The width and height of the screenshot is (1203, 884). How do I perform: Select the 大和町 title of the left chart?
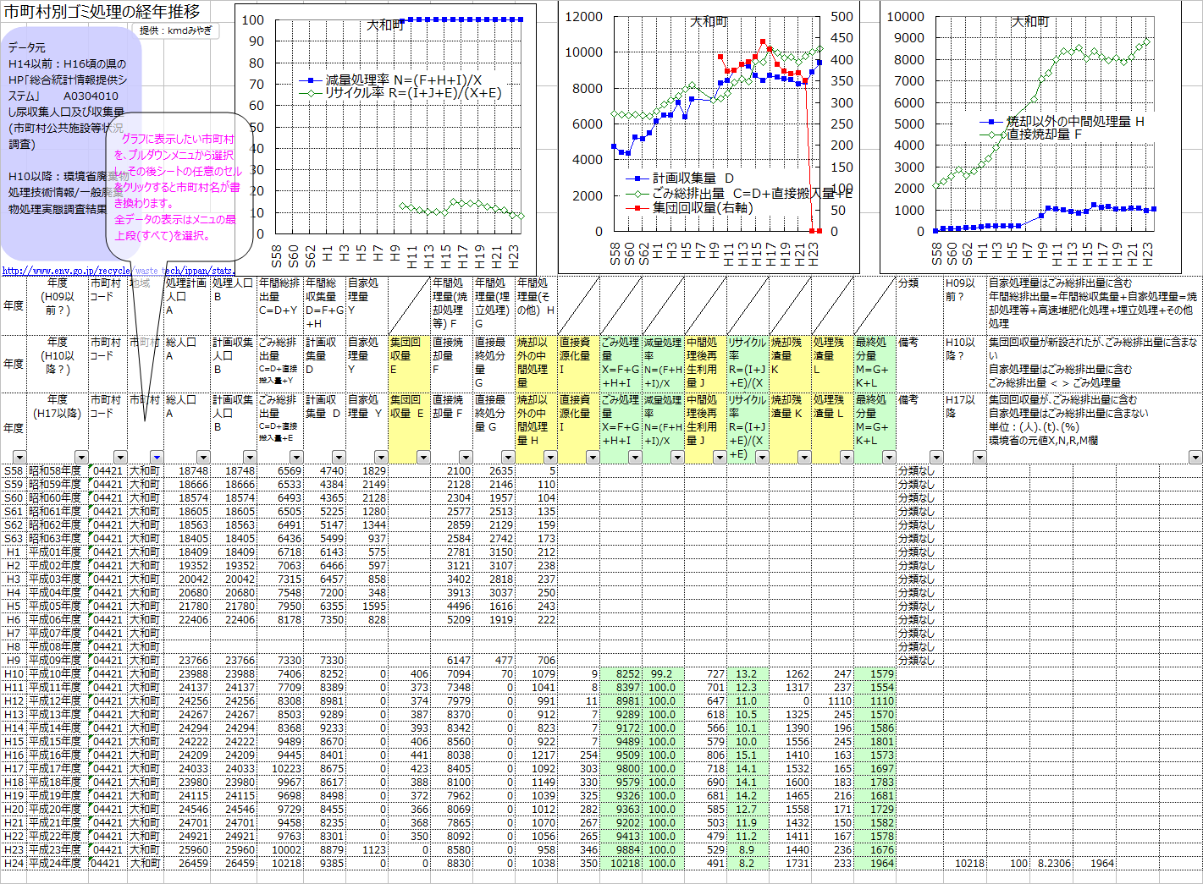coord(385,25)
